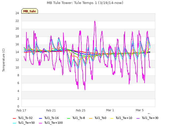Click the y-axis value 10

(x=17, y=67)
